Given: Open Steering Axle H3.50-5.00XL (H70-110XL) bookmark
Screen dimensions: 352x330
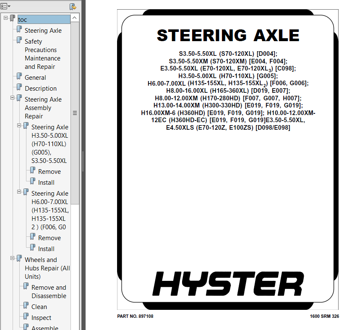Looking at the screenshot, I should 50,144.
